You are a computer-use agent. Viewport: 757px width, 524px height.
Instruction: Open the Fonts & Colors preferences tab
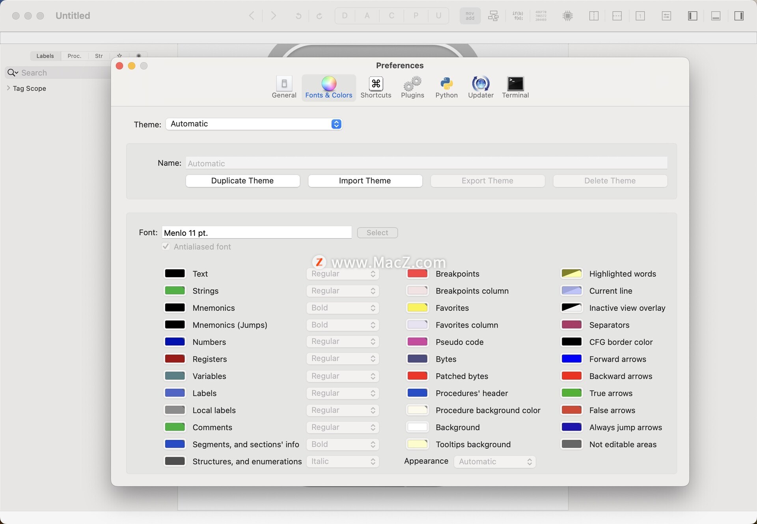pyautogui.click(x=329, y=87)
